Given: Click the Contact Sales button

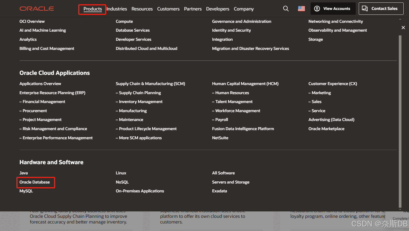Looking at the screenshot, I should [x=381, y=9].
